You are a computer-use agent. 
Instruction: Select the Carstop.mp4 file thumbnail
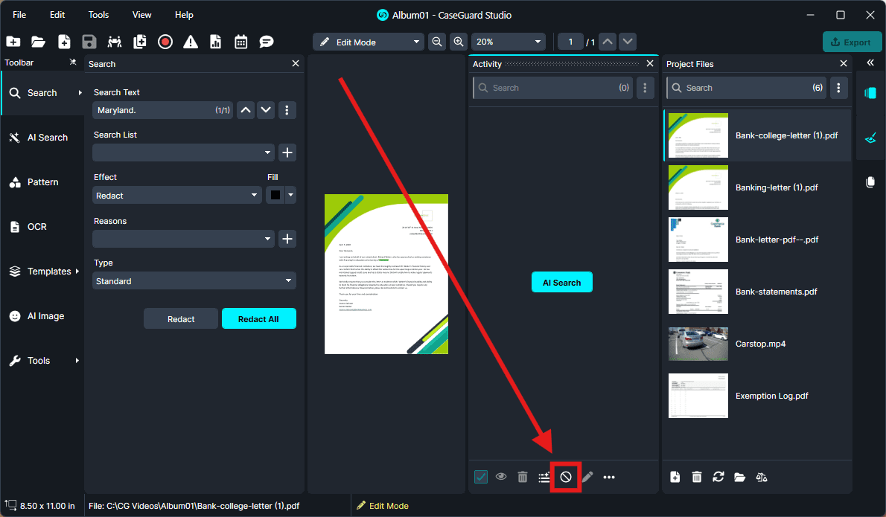point(698,344)
